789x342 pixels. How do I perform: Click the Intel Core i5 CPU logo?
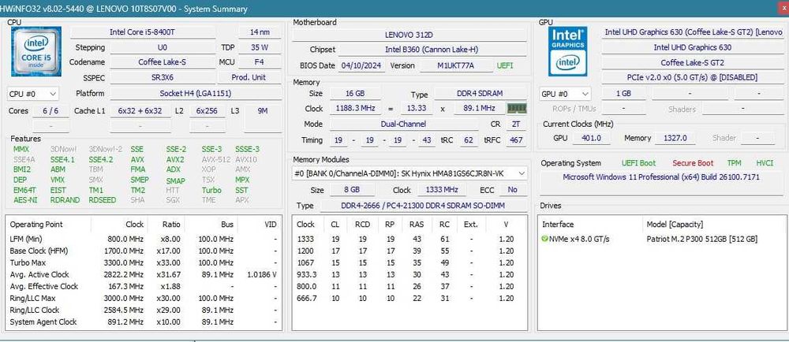pyautogui.click(x=36, y=51)
